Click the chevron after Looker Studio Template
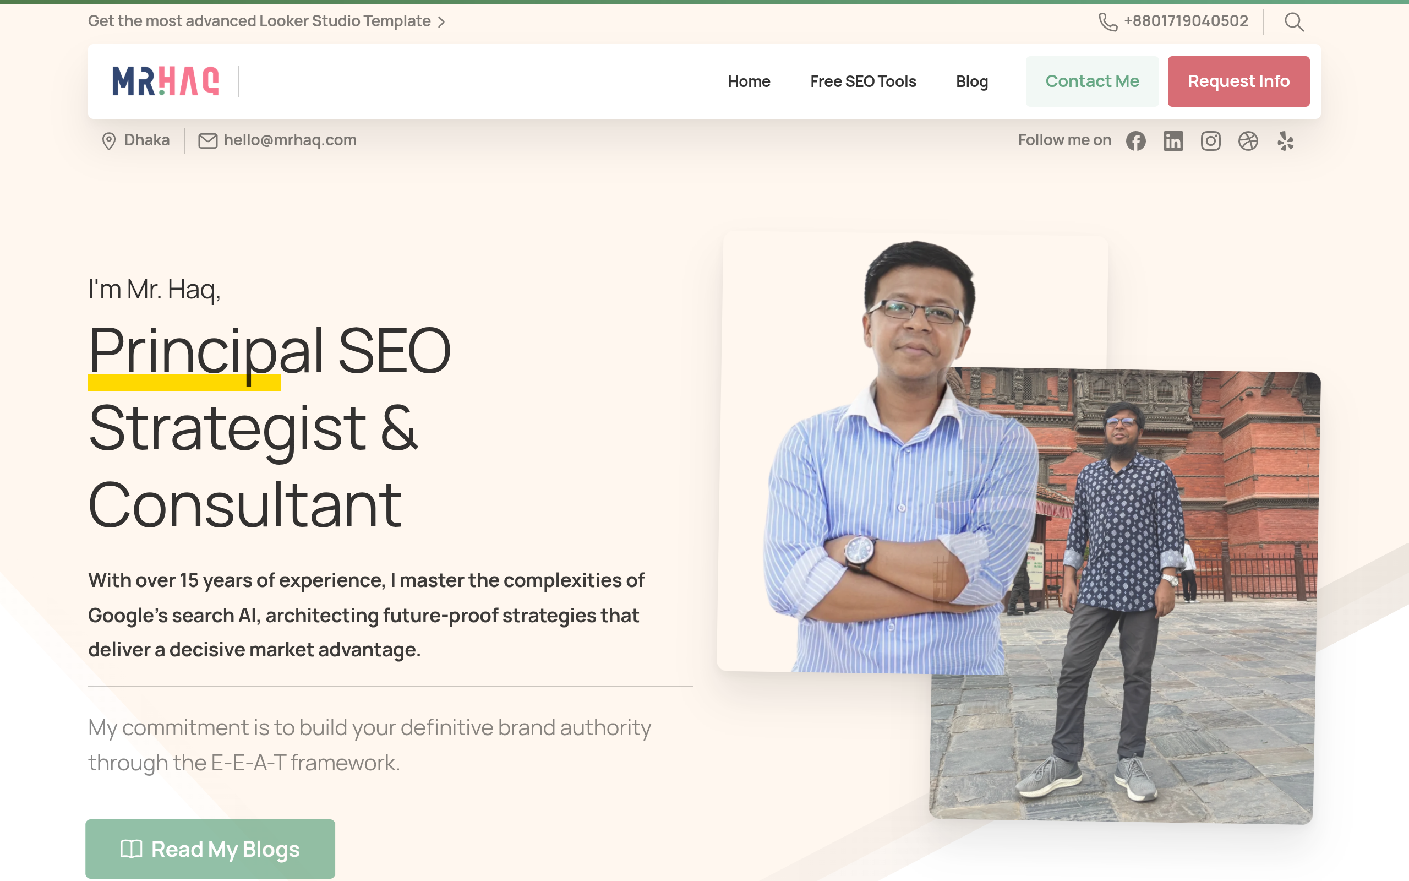This screenshot has width=1409, height=881. [x=441, y=22]
